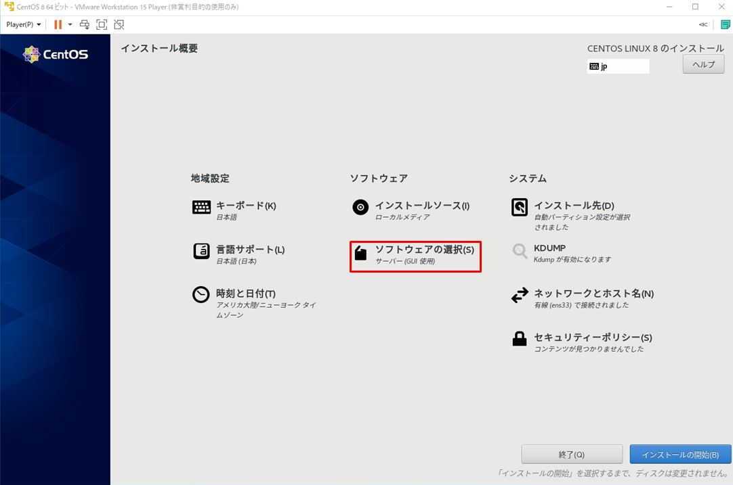The height and width of the screenshot is (485, 733).
Task: Expand the power options dropdown arrow
Action: (x=70, y=24)
